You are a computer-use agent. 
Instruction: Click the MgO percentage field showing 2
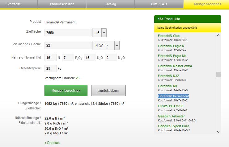point(111,58)
